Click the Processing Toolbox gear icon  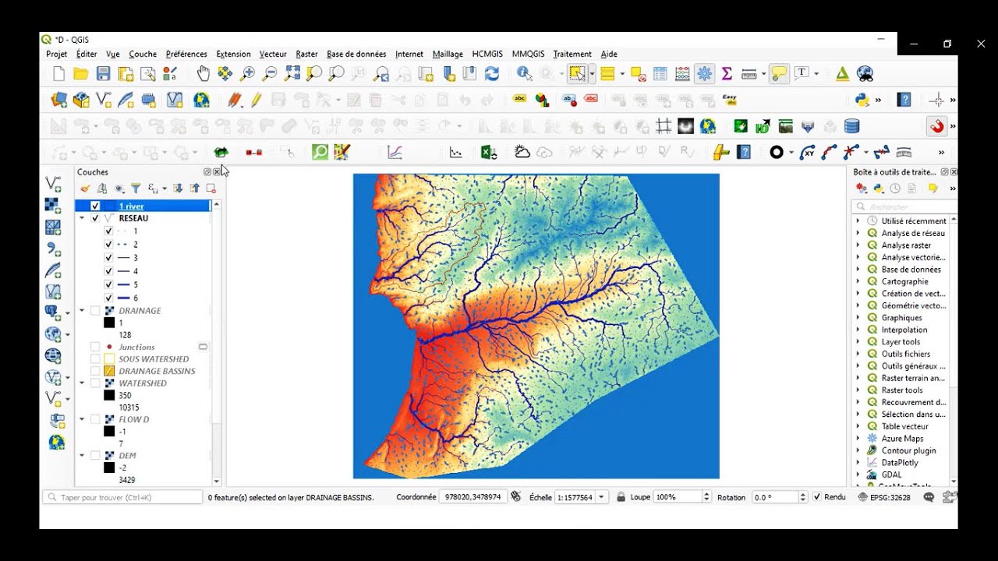point(705,74)
